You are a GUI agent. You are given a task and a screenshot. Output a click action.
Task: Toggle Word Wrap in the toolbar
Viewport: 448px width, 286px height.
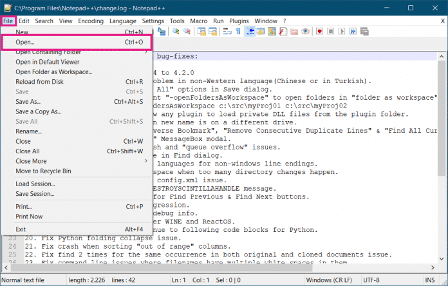[226, 31]
